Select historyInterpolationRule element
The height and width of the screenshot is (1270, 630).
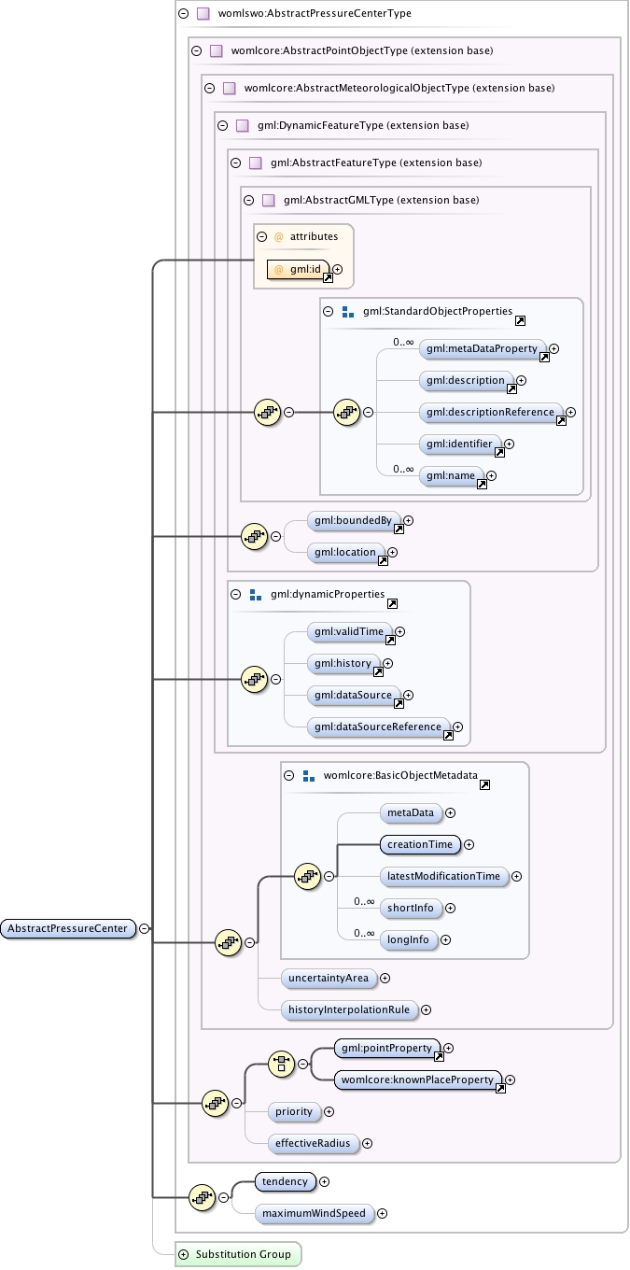point(349,1010)
